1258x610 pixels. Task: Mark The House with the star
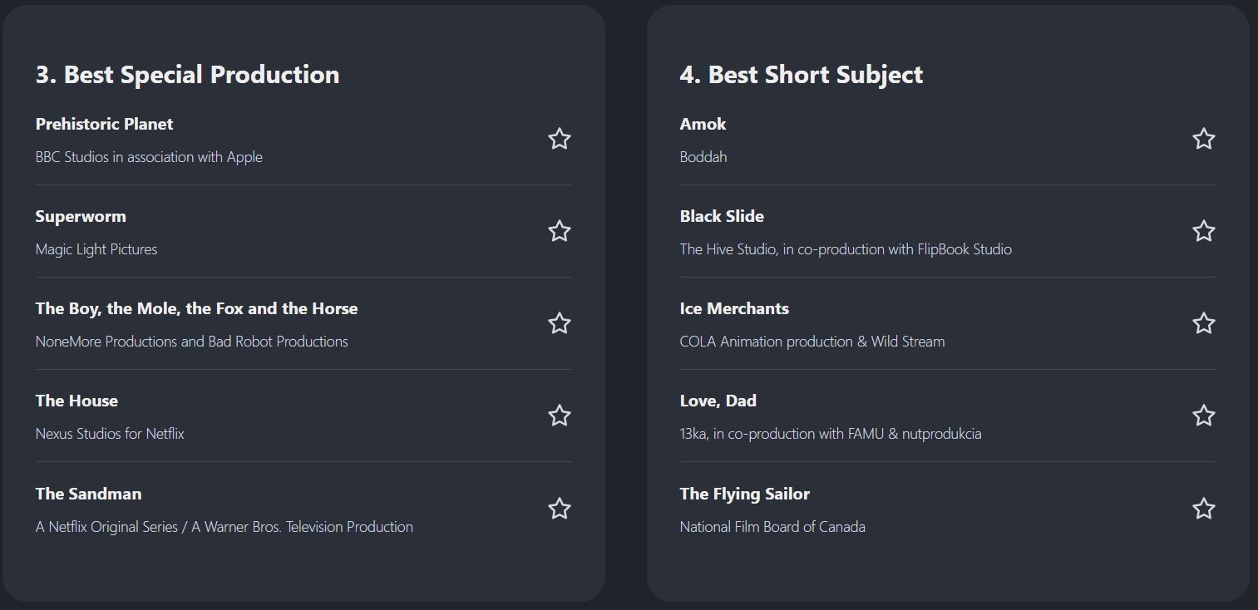pyautogui.click(x=560, y=416)
